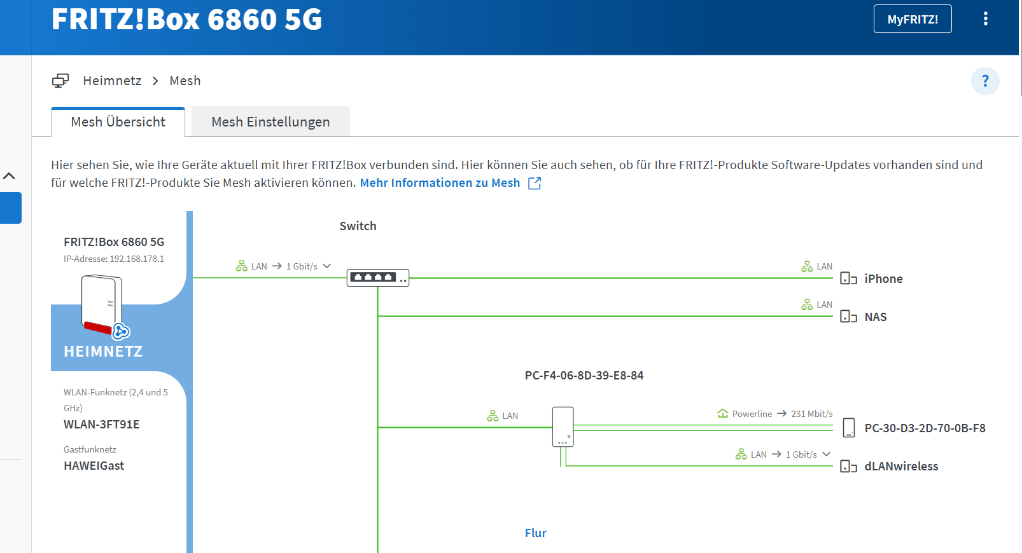Click the dLANwireless device icon
Image resolution: width=1022 pixels, height=553 pixels.
(x=849, y=466)
